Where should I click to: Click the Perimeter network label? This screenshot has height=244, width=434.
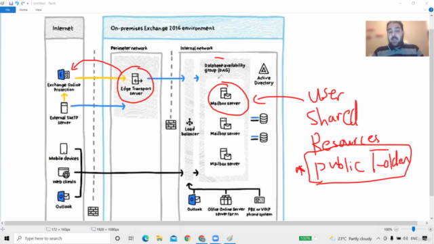(129, 48)
